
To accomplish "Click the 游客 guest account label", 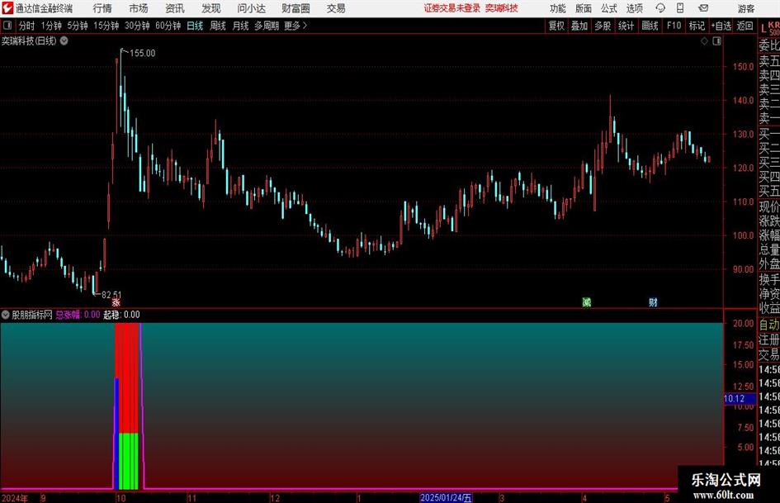I will coord(745,8).
